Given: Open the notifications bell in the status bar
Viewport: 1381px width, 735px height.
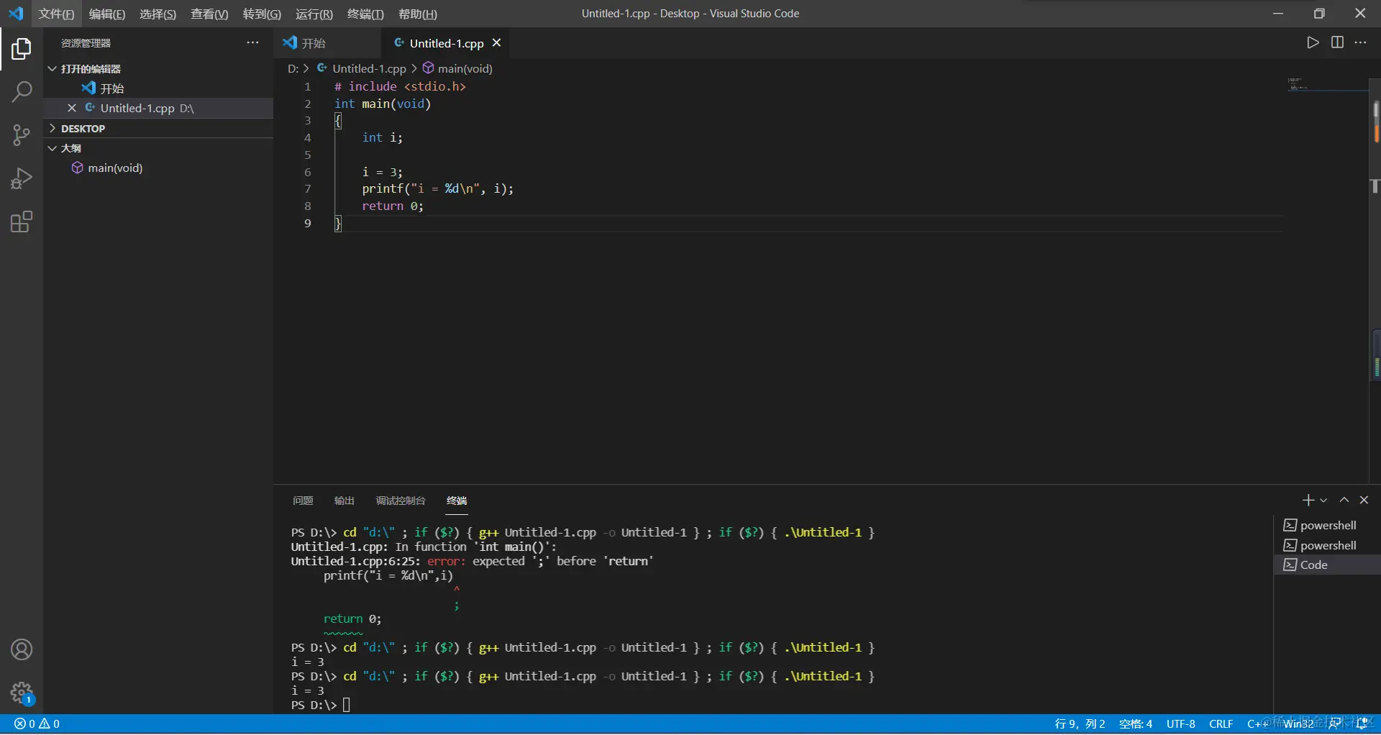Looking at the screenshot, I should (x=1362, y=723).
